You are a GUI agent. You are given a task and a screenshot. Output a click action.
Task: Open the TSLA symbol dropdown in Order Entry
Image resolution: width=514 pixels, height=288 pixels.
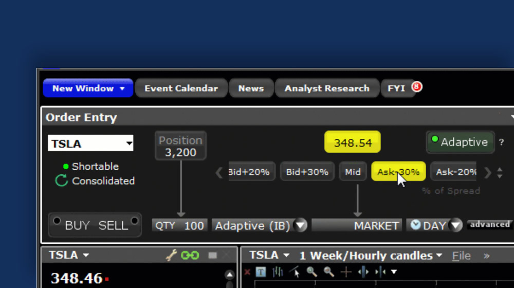click(x=129, y=144)
